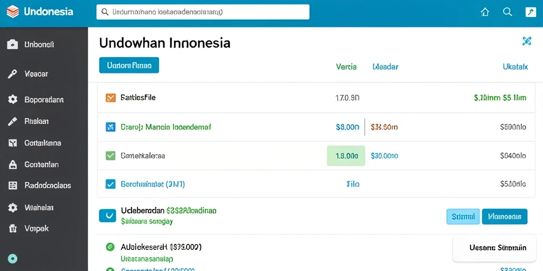Viewport: 543px width, 271px height.
Task: Click the green edit icon in header
Action: tap(530, 12)
